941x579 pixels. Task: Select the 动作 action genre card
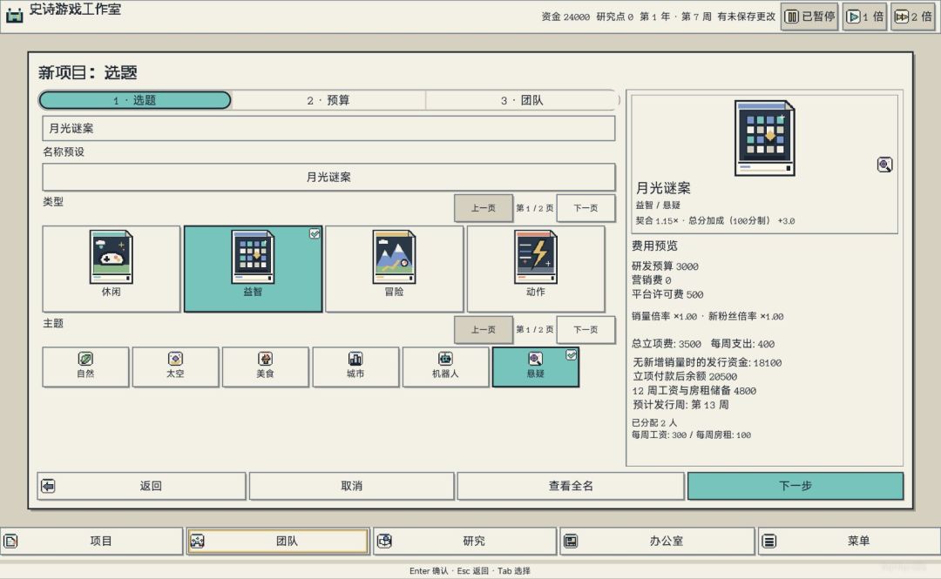(536, 269)
